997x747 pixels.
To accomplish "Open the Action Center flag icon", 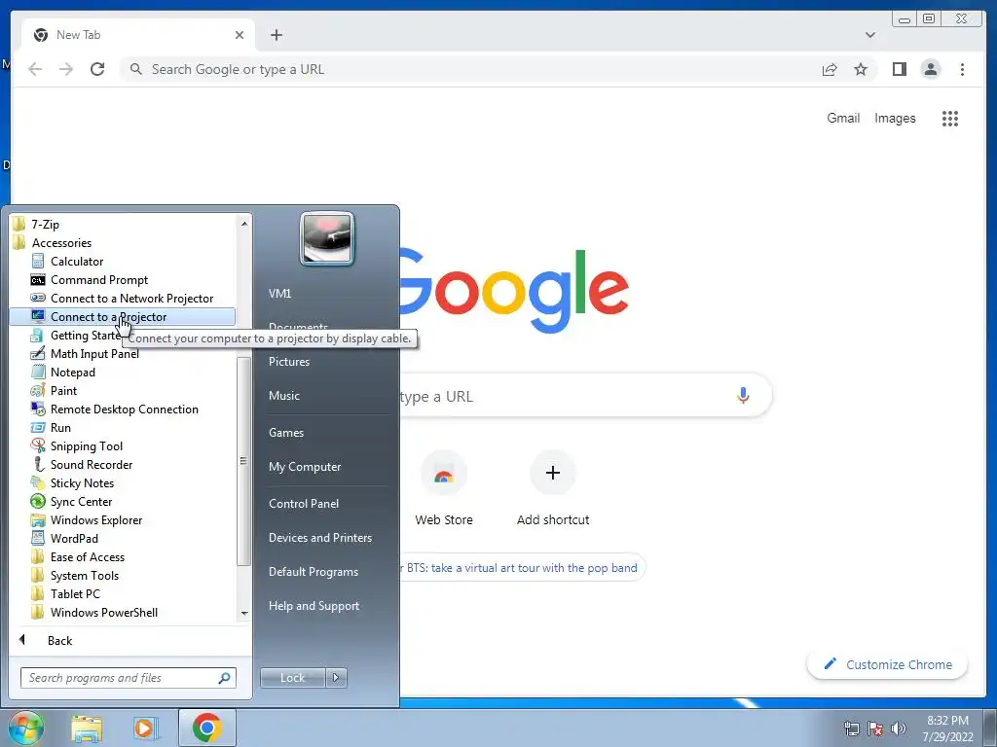I will click(875, 729).
